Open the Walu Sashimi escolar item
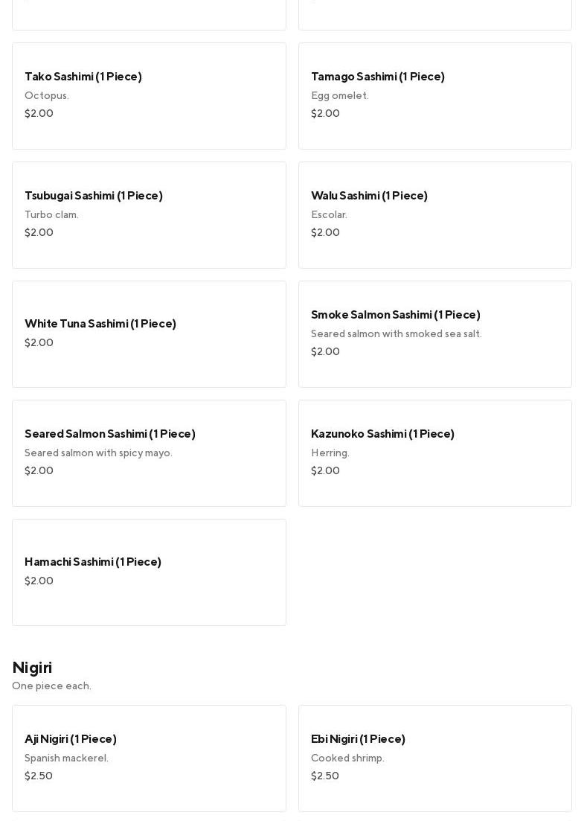This screenshot has width=584, height=821. point(434,215)
